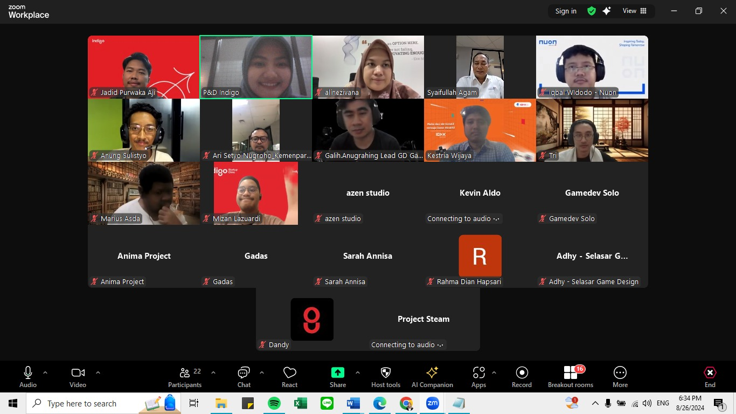Open Microsoft Edge from the taskbar

coord(380,403)
